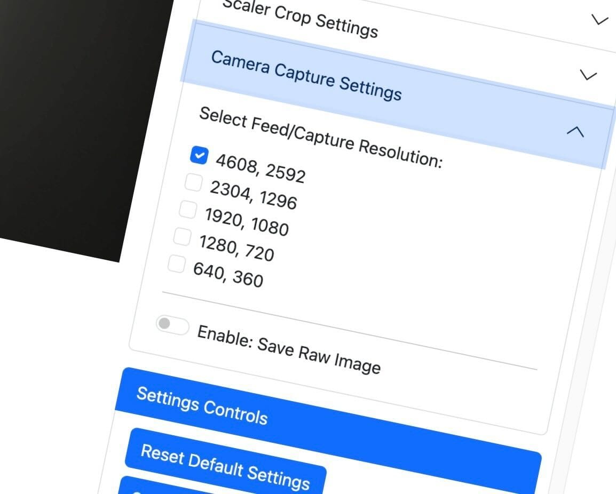Check the 2304, 1296 resolution checkbox
The width and height of the screenshot is (616, 494).
193,183
